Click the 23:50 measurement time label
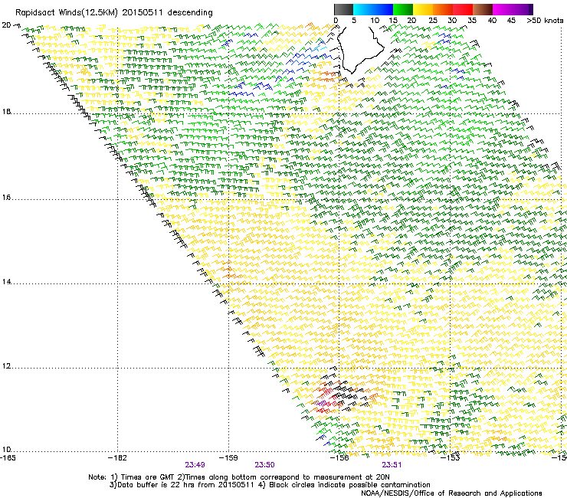 [264, 465]
